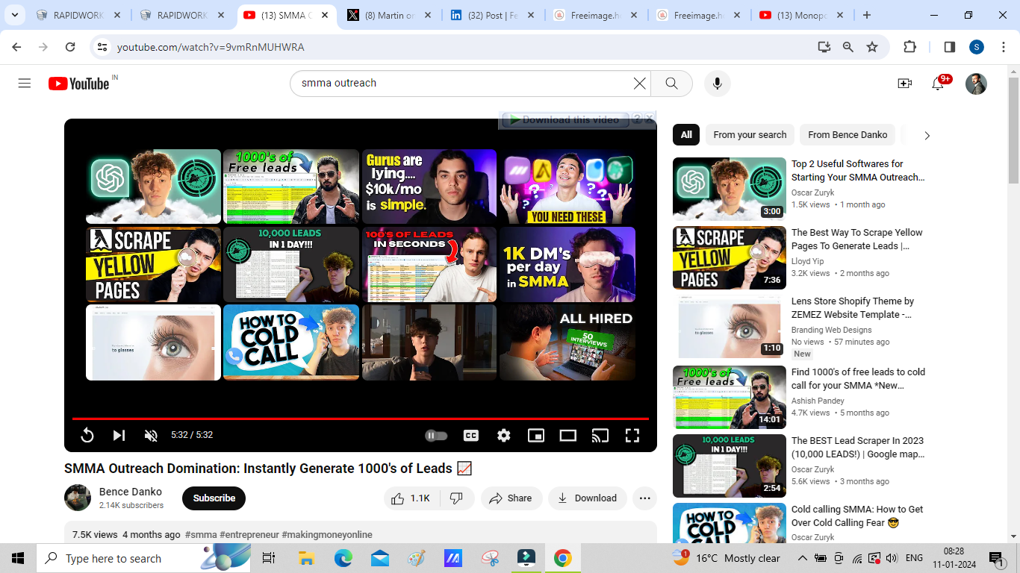Switch to miniplayer
This screenshot has height=573, width=1020.
click(536, 435)
